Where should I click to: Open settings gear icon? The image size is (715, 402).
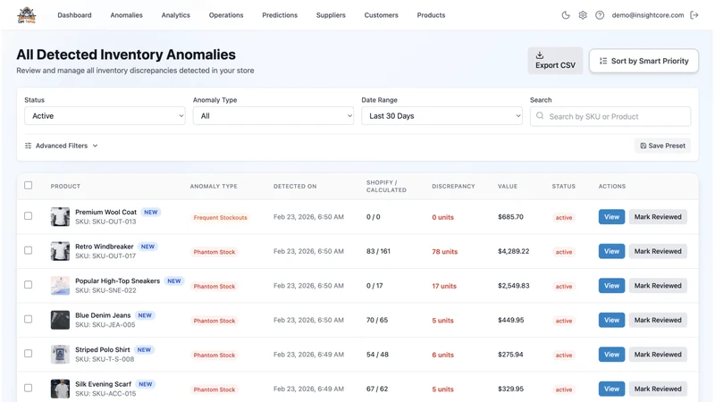coord(583,15)
